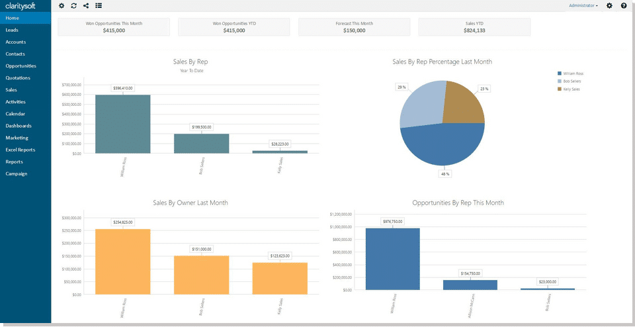Click the 23 % pie label
The image size is (635, 327).
tap(484, 89)
